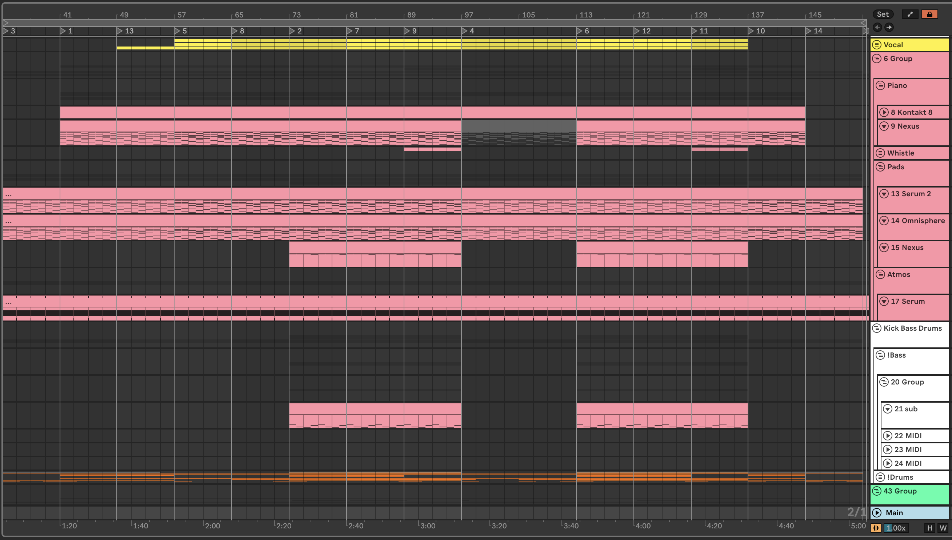952x540 pixels.
Task: Toggle the automation mode button
Action: (910, 14)
